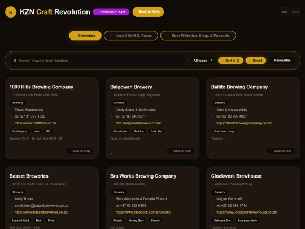The width and height of the screenshot is (305, 229).
Task: Click owner names Cindy Slater & Stefan Just
Action: (x=136, y=110)
